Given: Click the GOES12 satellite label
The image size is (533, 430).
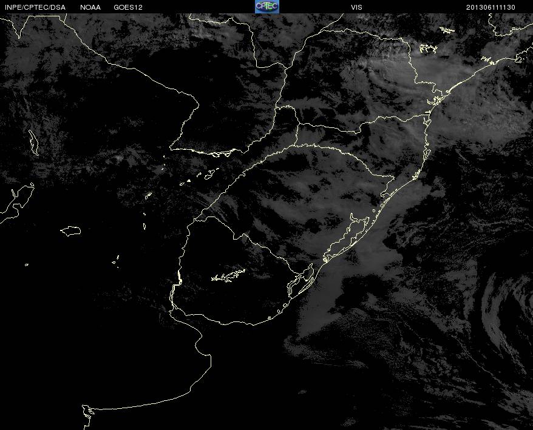Looking at the screenshot, I should pyautogui.click(x=128, y=7).
